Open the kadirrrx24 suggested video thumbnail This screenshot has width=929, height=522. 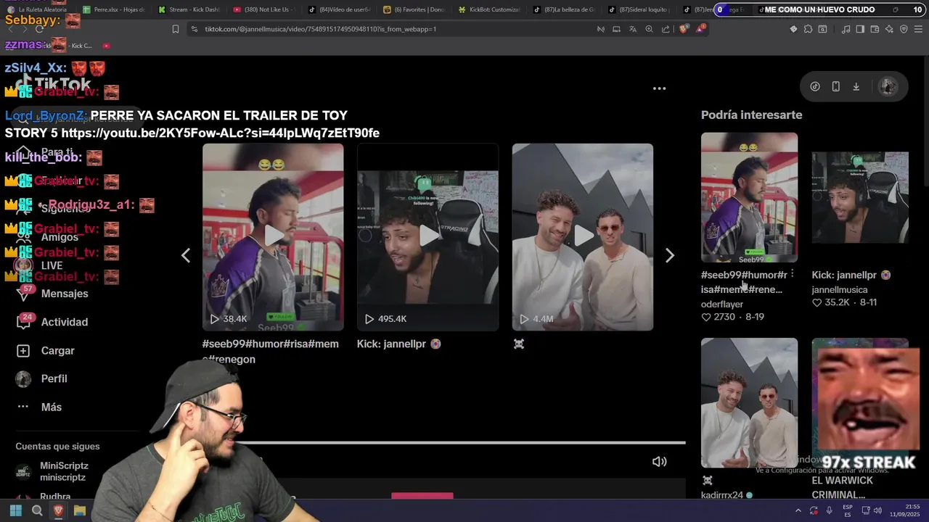(749, 402)
